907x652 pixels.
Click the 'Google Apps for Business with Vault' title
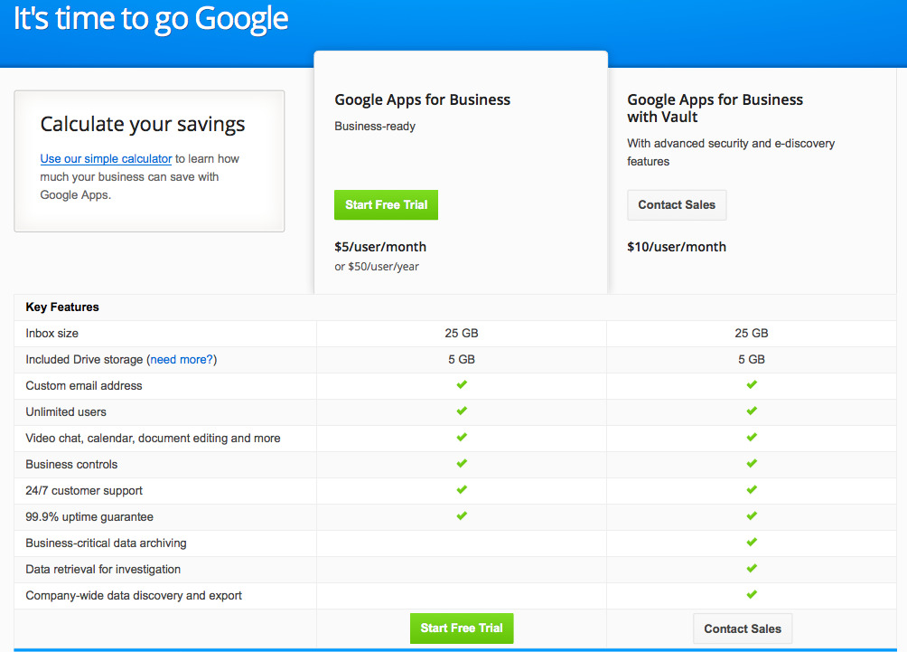click(x=715, y=109)
